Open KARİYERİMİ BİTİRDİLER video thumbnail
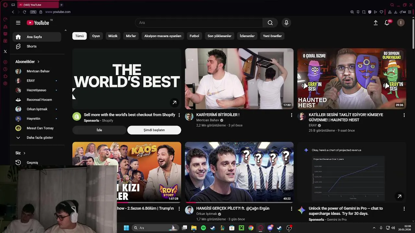415x233 pixels. [x=239, y=79]
